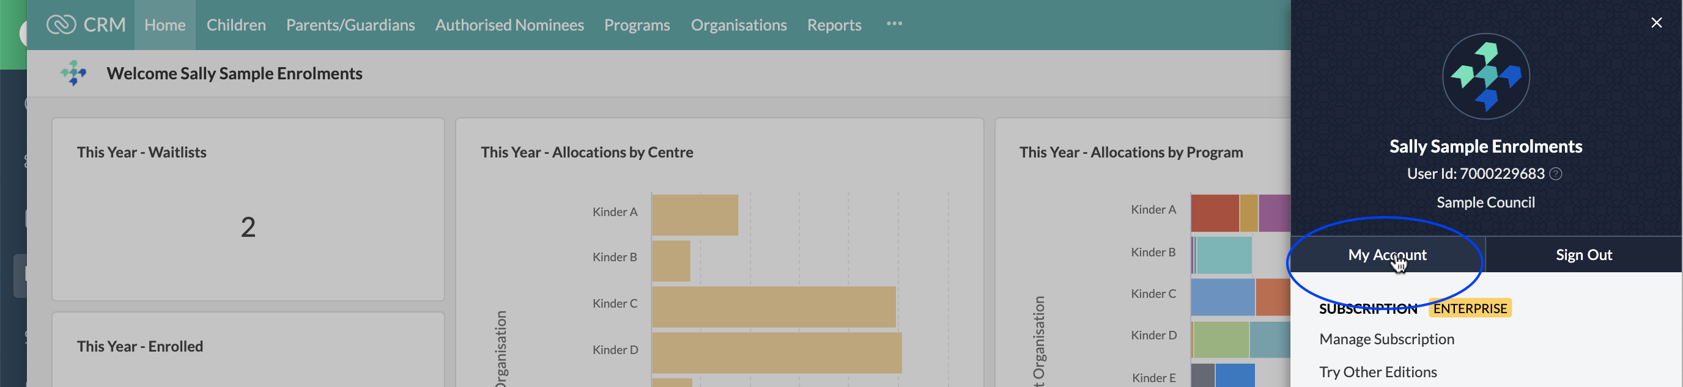Click the ENTERPRISE subscription badge

pyautogui.click(x=1470, y=308)
